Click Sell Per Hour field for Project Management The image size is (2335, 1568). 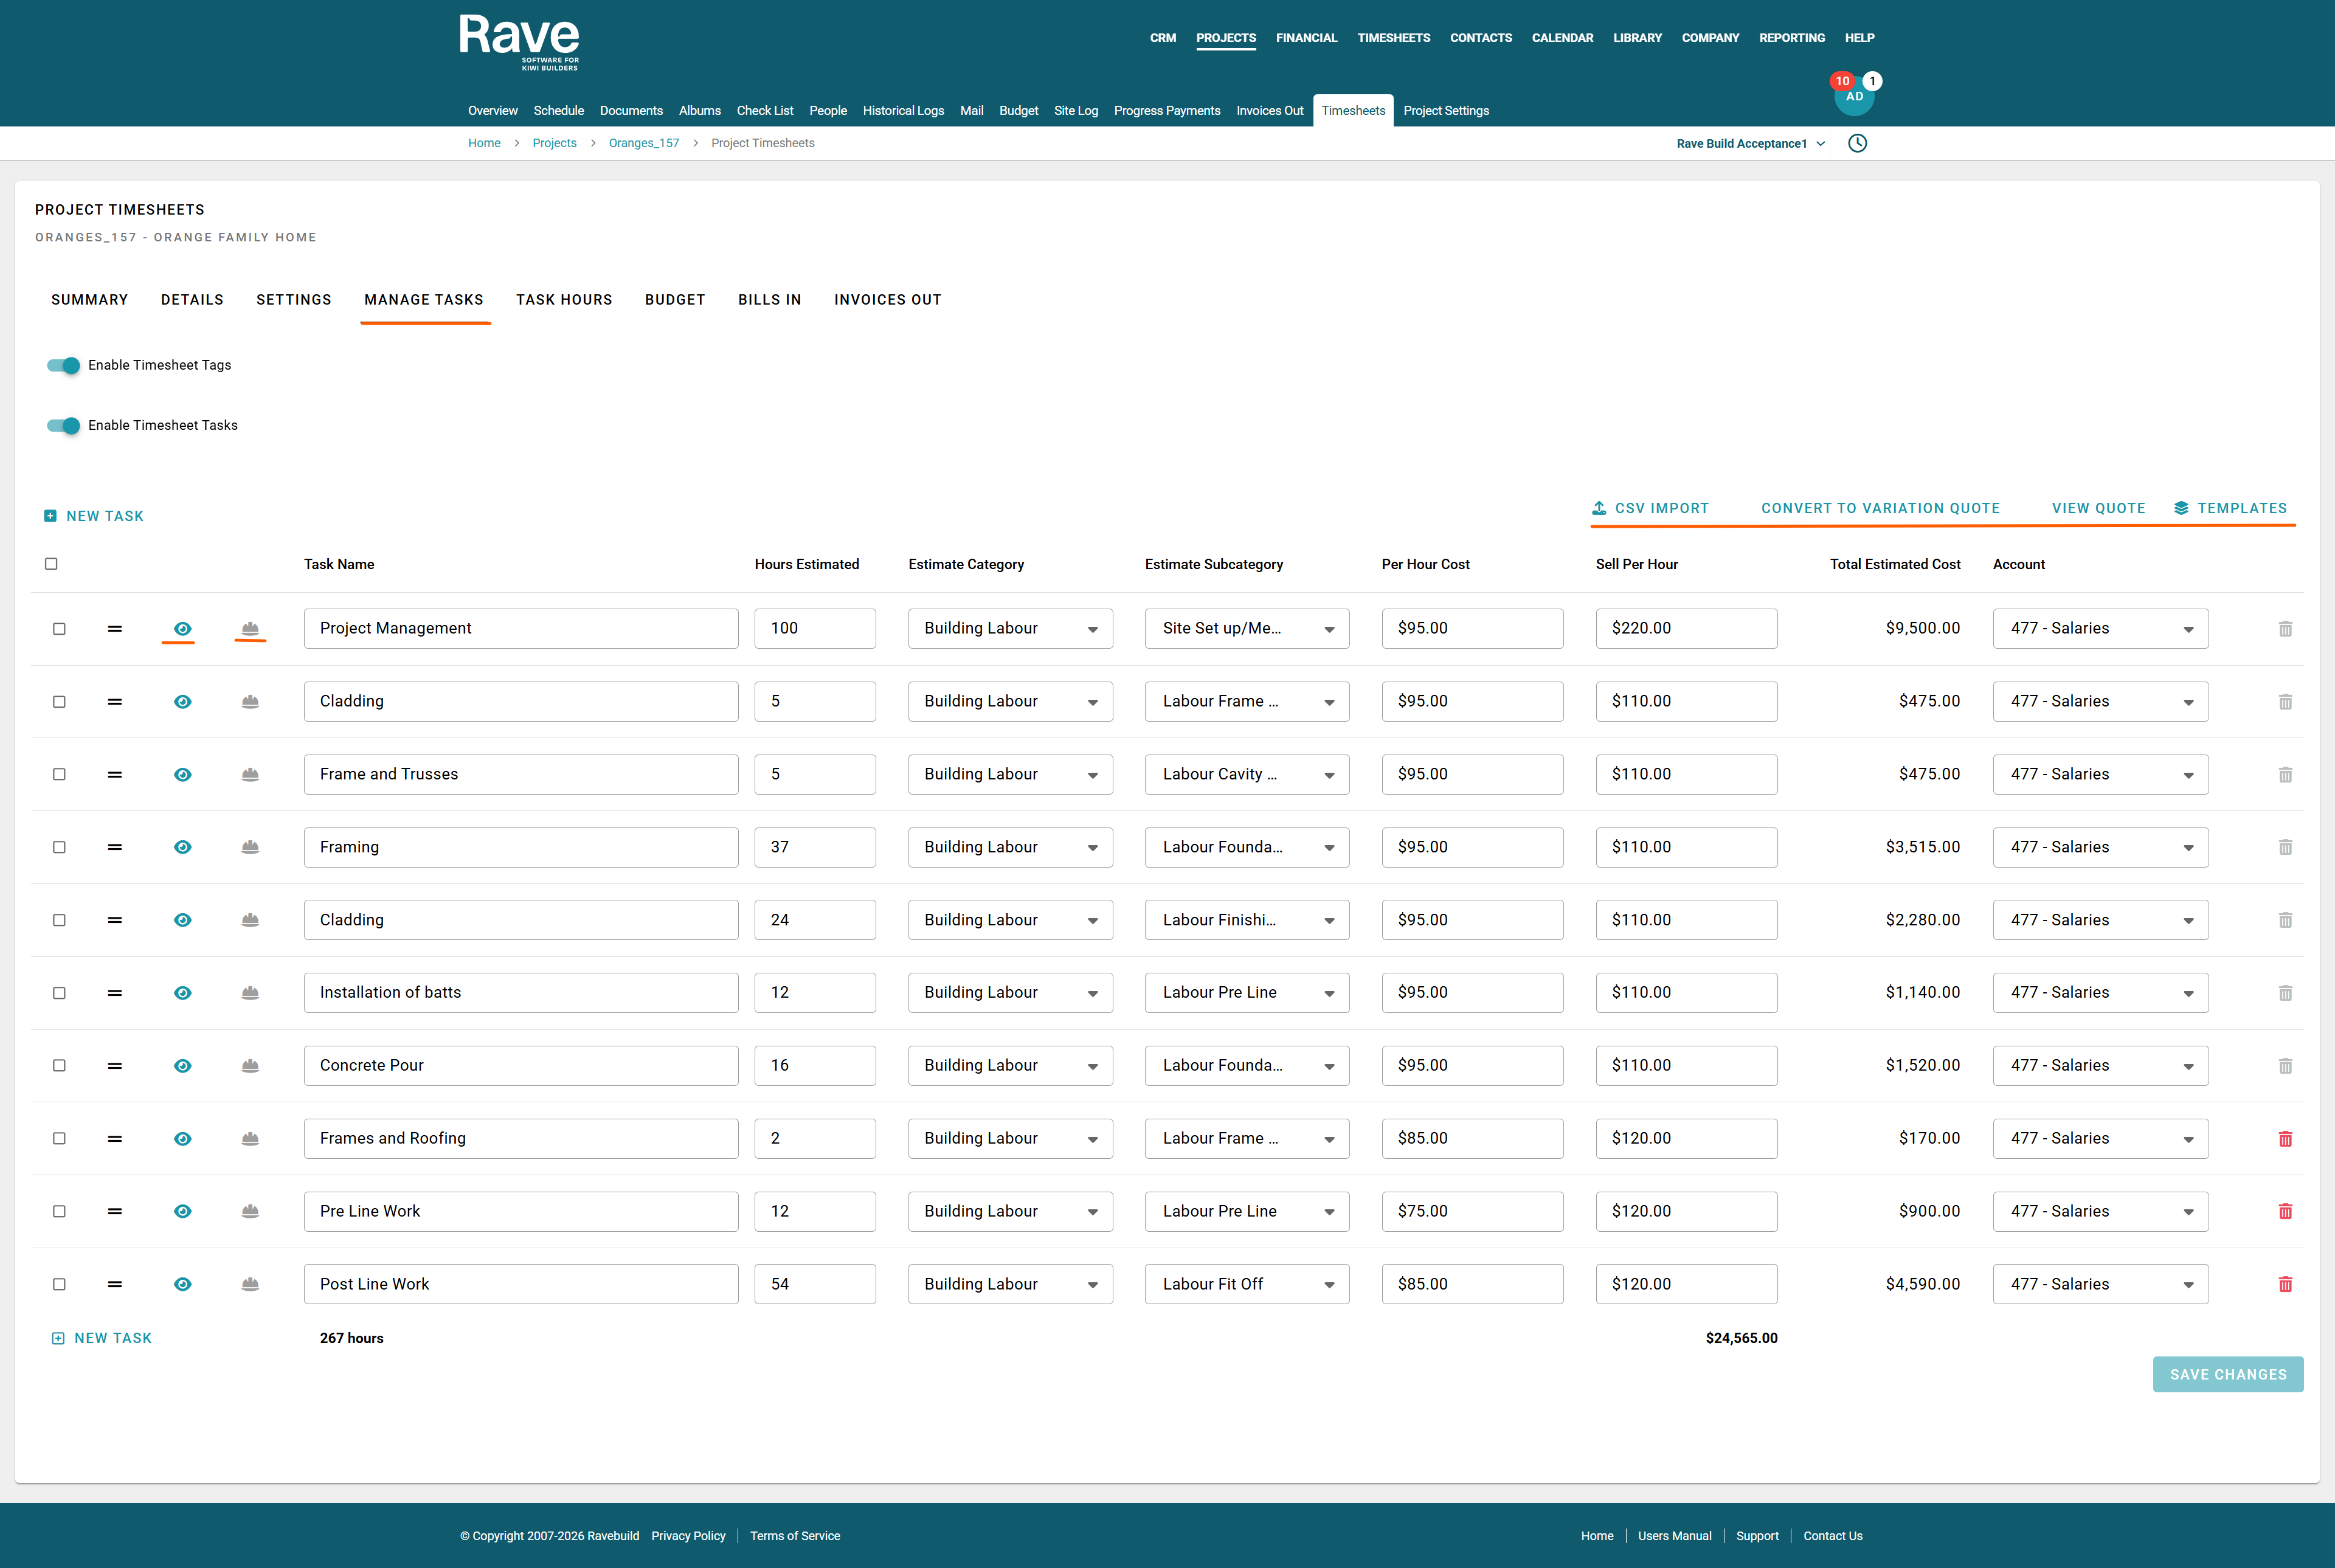click(x=1686, y=628)
